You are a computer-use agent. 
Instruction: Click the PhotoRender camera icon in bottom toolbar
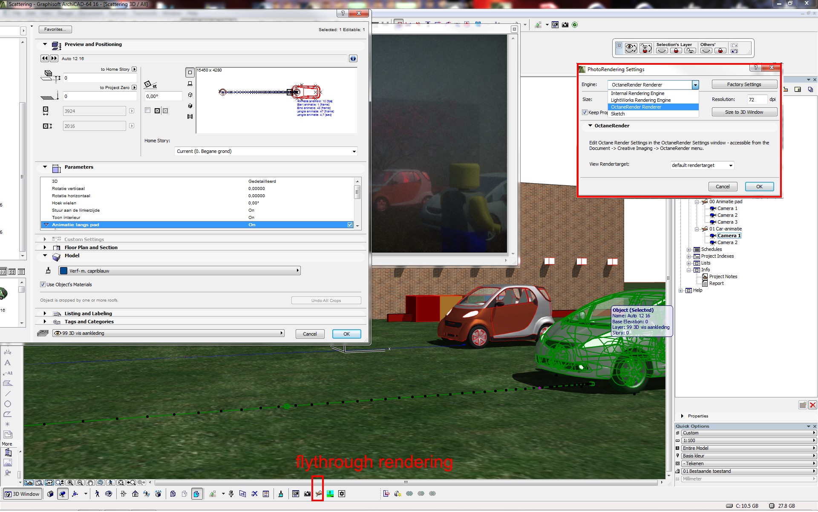[307, 494]
